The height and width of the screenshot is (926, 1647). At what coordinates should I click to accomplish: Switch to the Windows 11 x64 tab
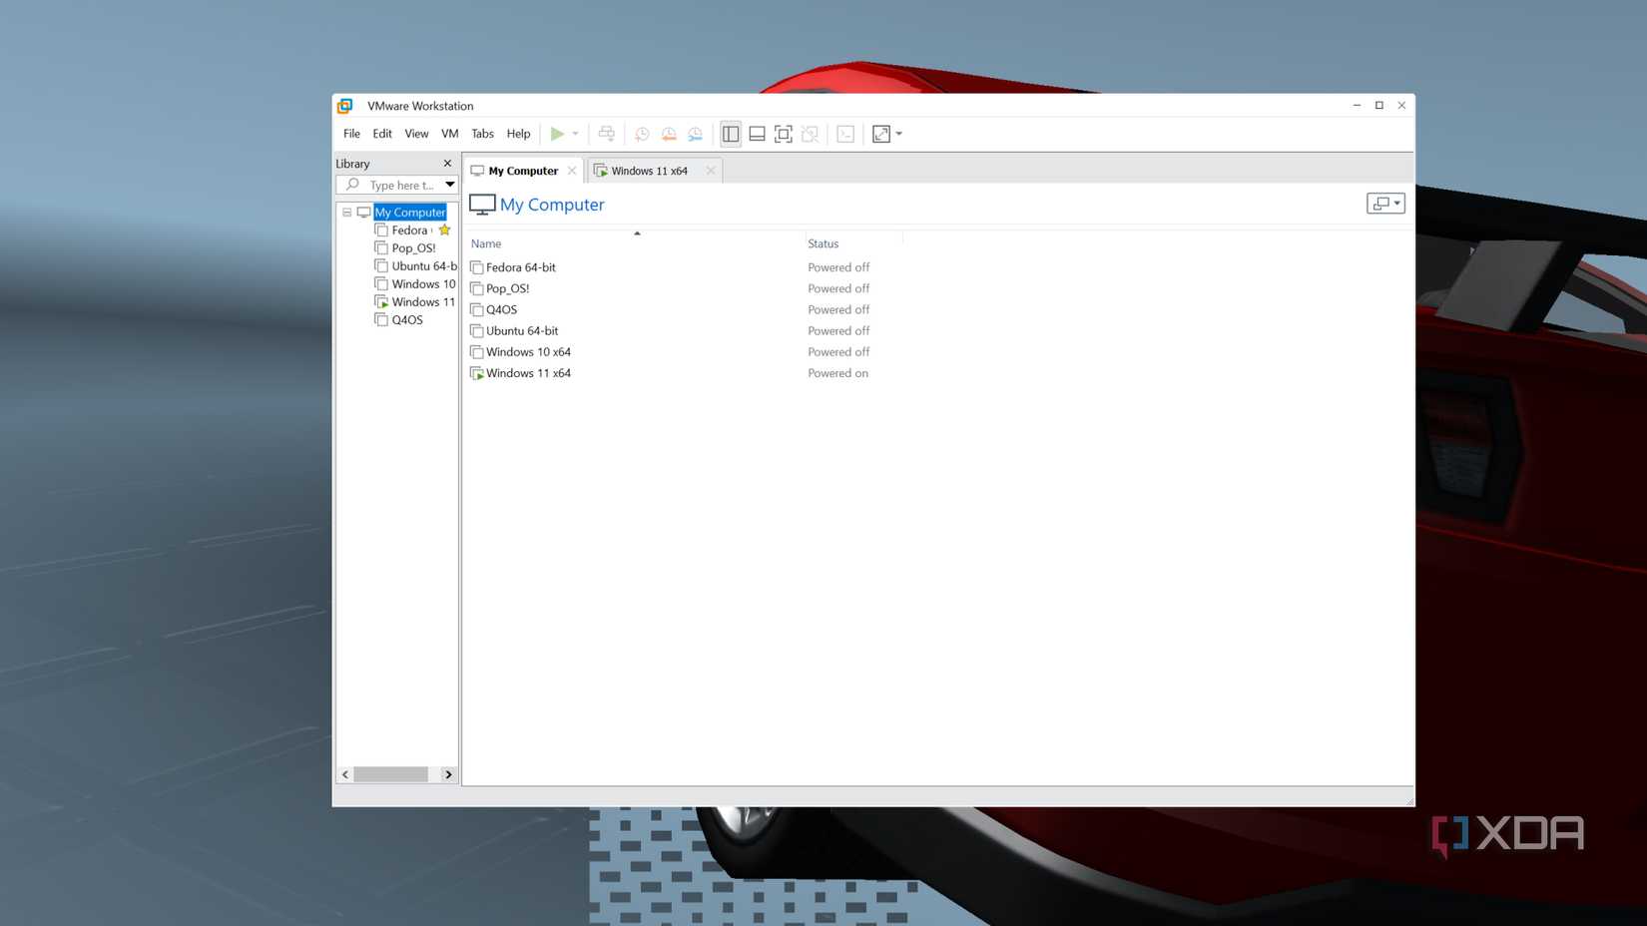(649, 170)
